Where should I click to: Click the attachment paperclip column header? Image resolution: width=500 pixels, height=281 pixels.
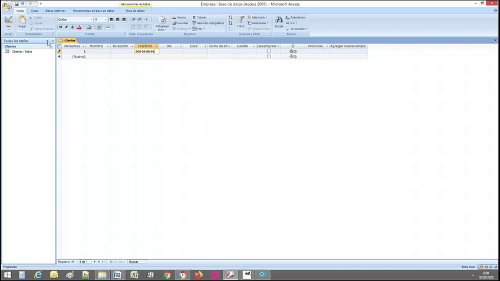(x=292, y=46)
